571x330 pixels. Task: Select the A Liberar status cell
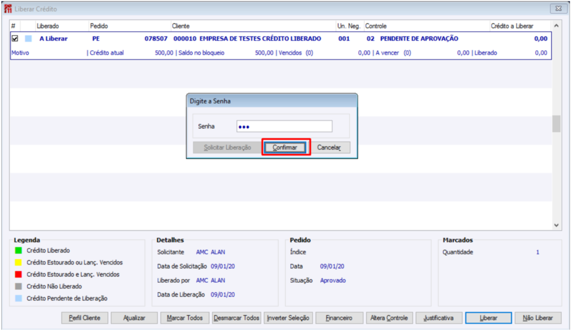[53, 38]
